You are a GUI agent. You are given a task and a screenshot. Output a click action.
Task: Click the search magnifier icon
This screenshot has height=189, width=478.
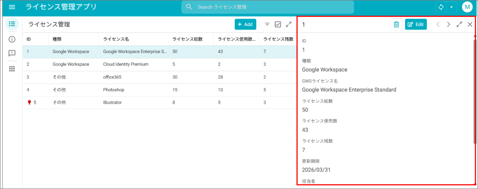189,7
